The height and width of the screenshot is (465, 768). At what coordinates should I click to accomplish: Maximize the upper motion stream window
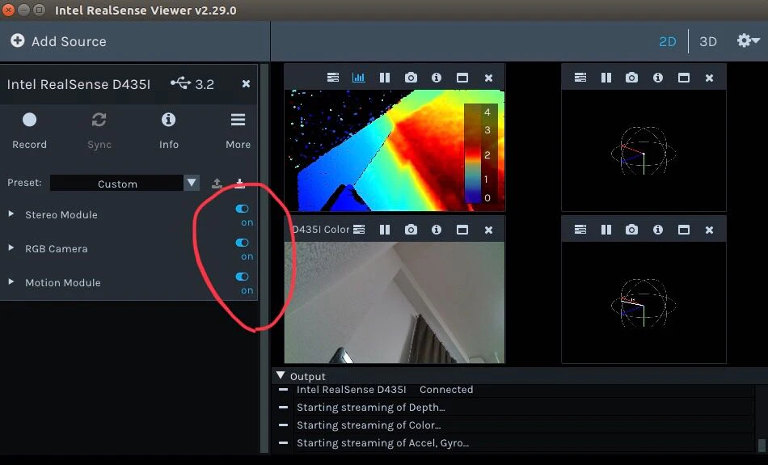[x=684, y=78]
